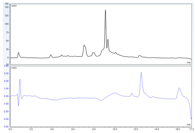Select the upper trace peak near 4 minutes

51,56
